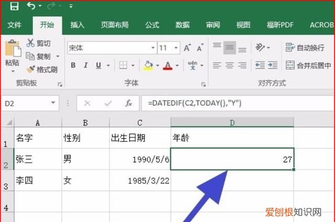Open the 福昕PDF tab
Screen dimensions: 335x222
click(x=280, y=25)
